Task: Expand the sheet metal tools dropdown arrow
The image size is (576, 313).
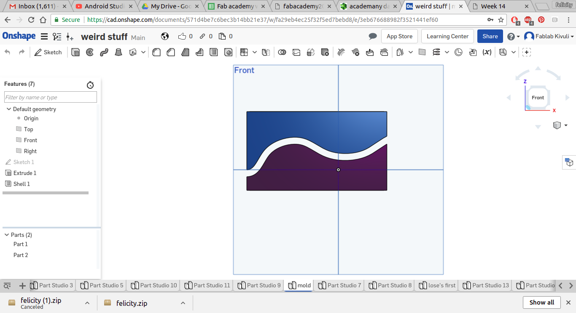Action: pyautogui.click(x=513, y=52)
